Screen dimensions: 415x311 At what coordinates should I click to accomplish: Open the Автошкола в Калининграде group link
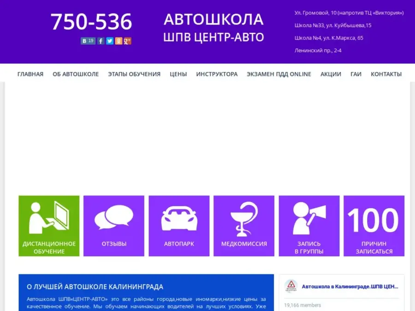[x=350, y=287]
